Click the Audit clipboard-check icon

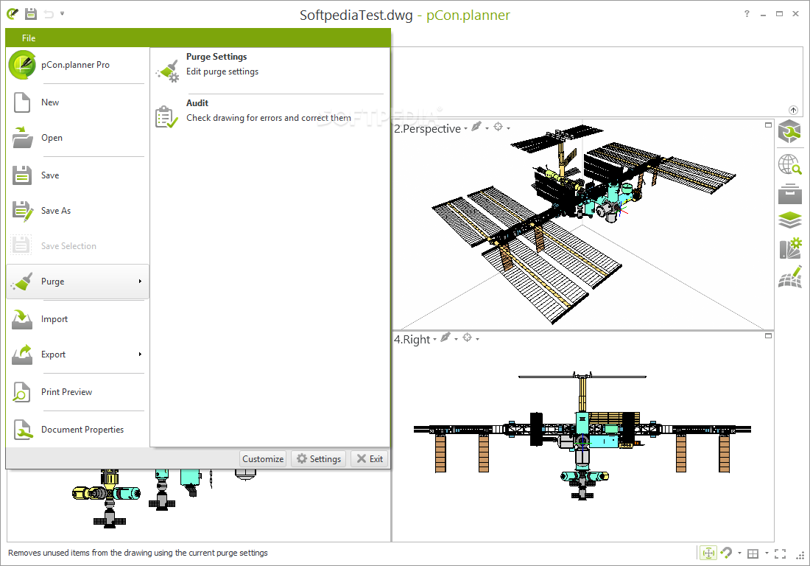tap(166, 117)
